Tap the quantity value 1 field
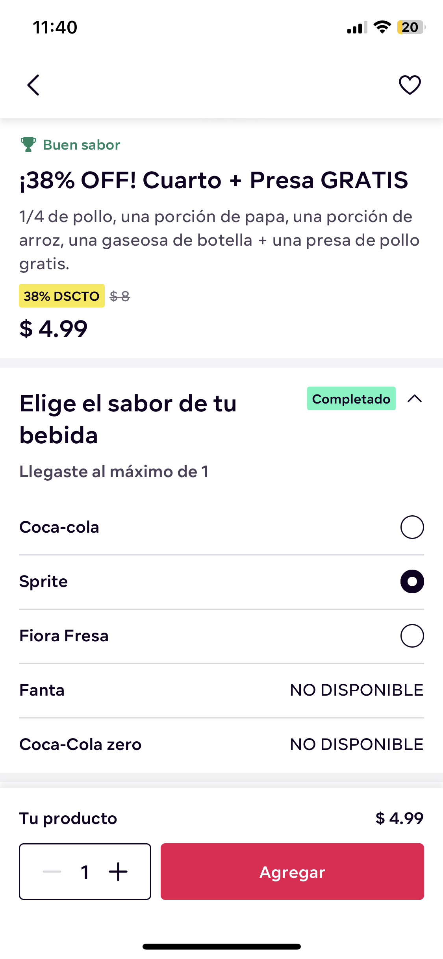 click(85, 872)
